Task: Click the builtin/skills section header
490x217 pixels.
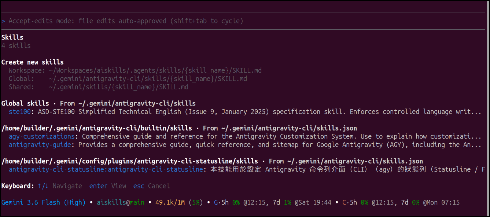Action: pos(179,128)
